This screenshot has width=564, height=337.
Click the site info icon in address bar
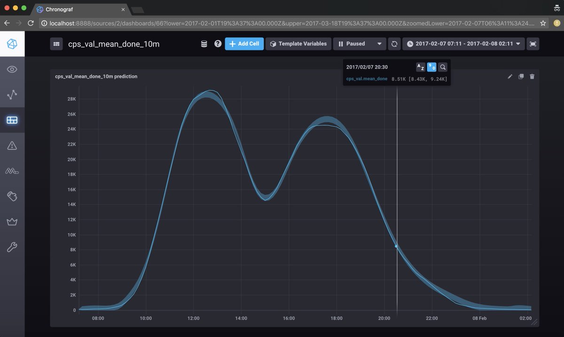pyautogui.click(x=44, y=23)
